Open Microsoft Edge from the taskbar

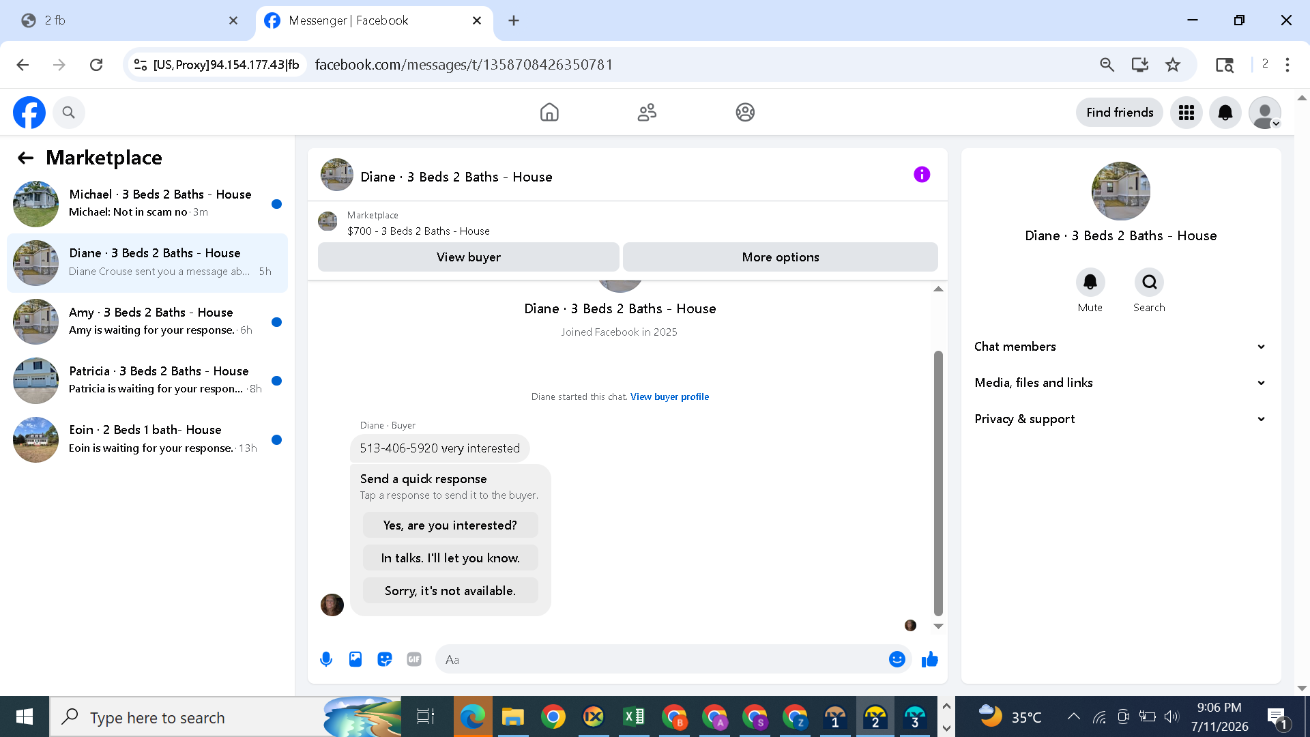tap(472, 717)
